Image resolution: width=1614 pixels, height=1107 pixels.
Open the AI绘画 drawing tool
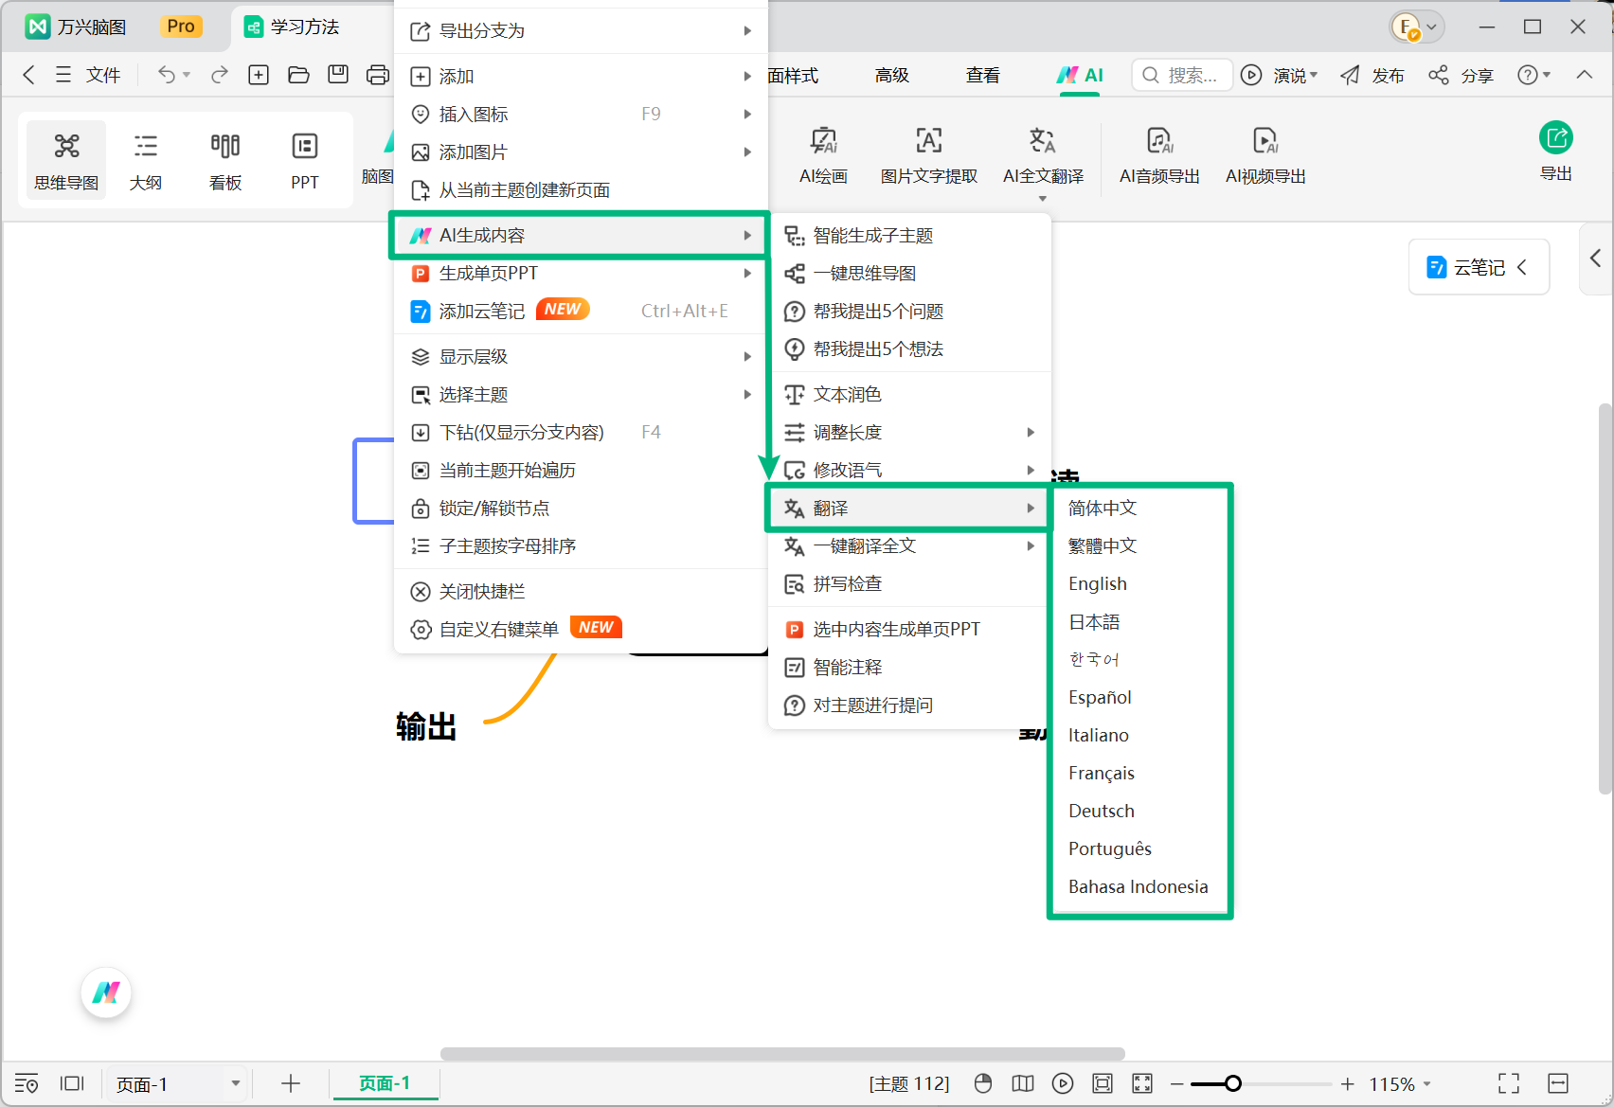tap(823, 156)
